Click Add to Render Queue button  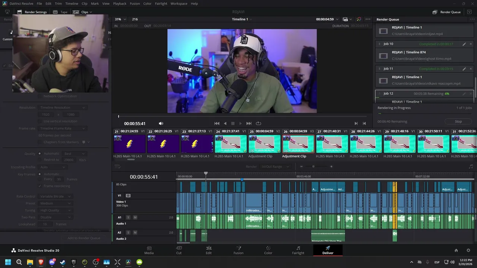[x=84, y=238]
